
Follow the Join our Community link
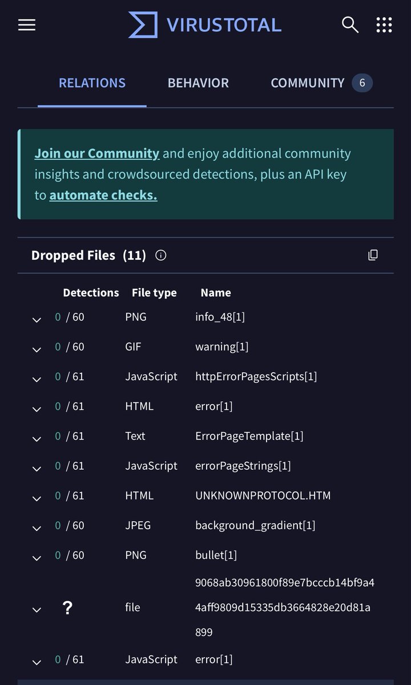pyautogui.click(x=97, y=153)
